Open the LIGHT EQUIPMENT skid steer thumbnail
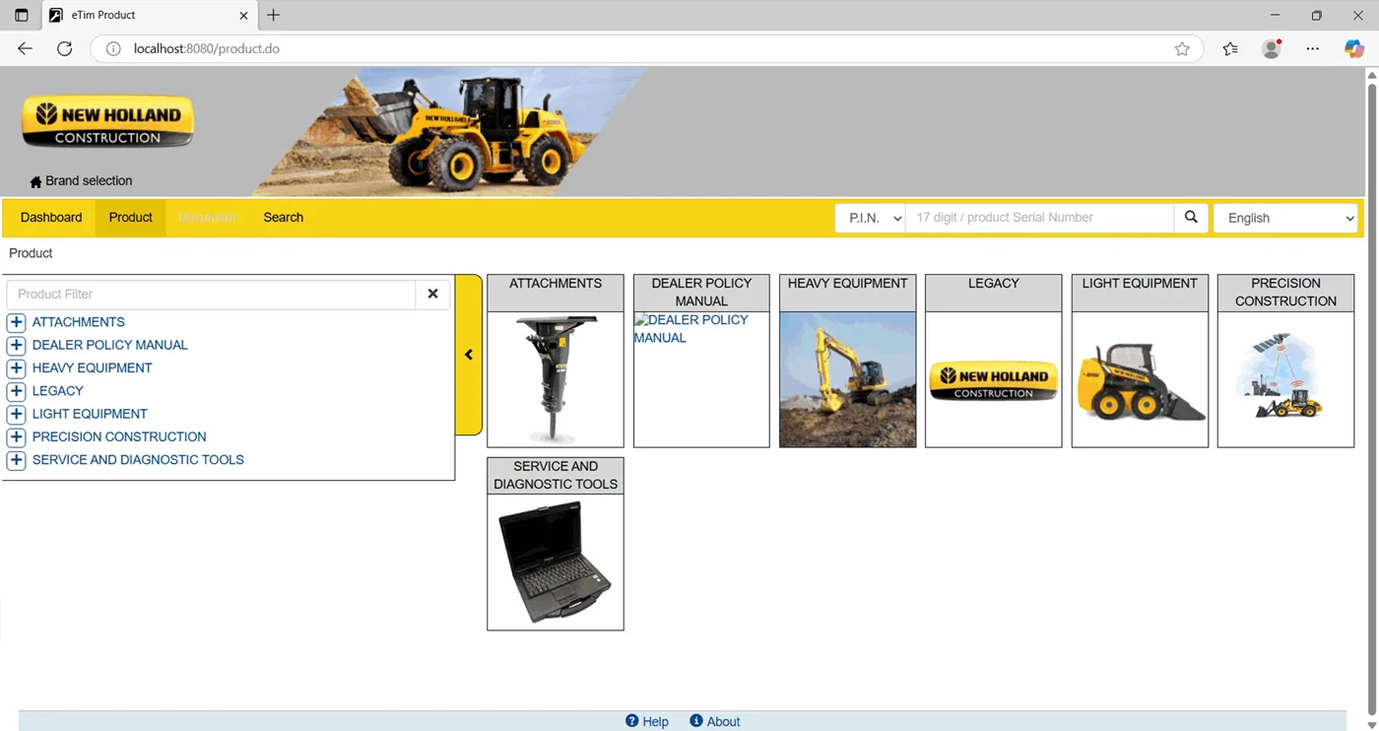This screenshot has height=731, width=1379. click(1140, 379)
